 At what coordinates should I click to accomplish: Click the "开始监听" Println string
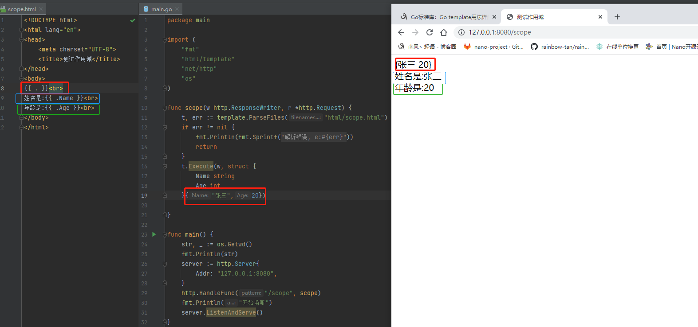(x=254, y=303)
